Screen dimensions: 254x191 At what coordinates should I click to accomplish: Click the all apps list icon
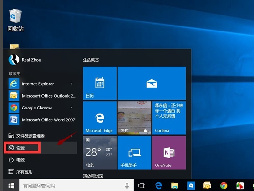click(11, 171)
